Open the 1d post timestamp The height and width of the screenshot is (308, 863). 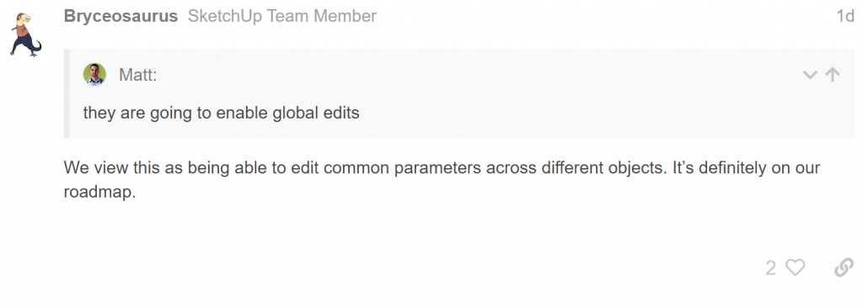[x=845, y=16]
